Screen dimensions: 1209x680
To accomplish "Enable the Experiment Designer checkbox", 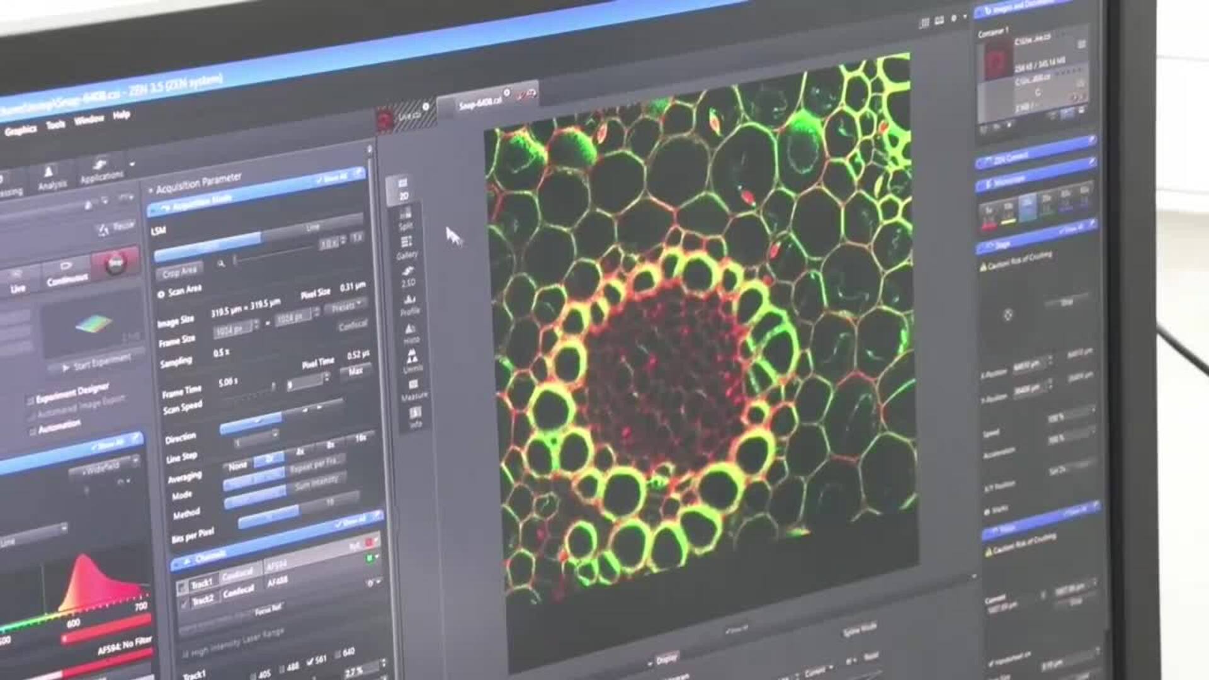I will coord(31,400).
